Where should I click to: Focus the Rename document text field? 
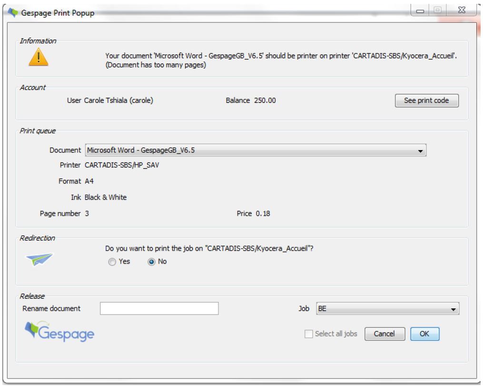(159, 308)
